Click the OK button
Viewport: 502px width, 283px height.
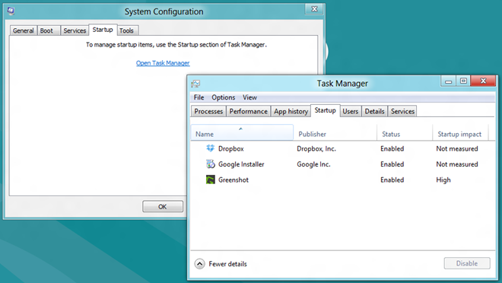163,206
